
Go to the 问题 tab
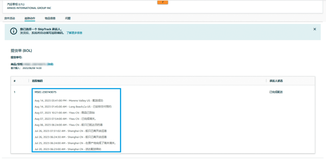pos(68,18)
